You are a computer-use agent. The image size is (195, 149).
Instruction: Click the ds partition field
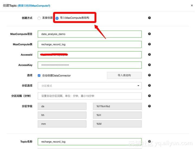click(x=62, y=106)
